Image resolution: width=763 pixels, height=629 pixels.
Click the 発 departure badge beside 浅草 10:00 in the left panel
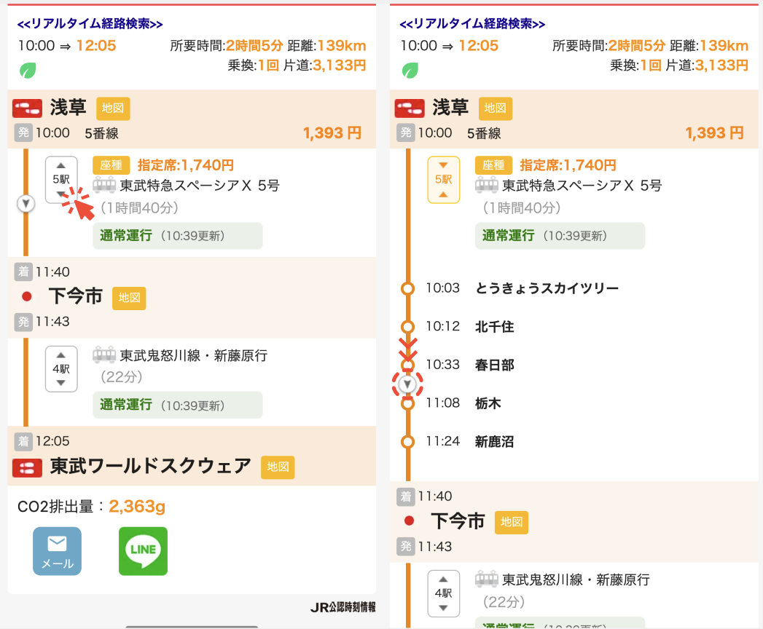click(x=23, y=132)
